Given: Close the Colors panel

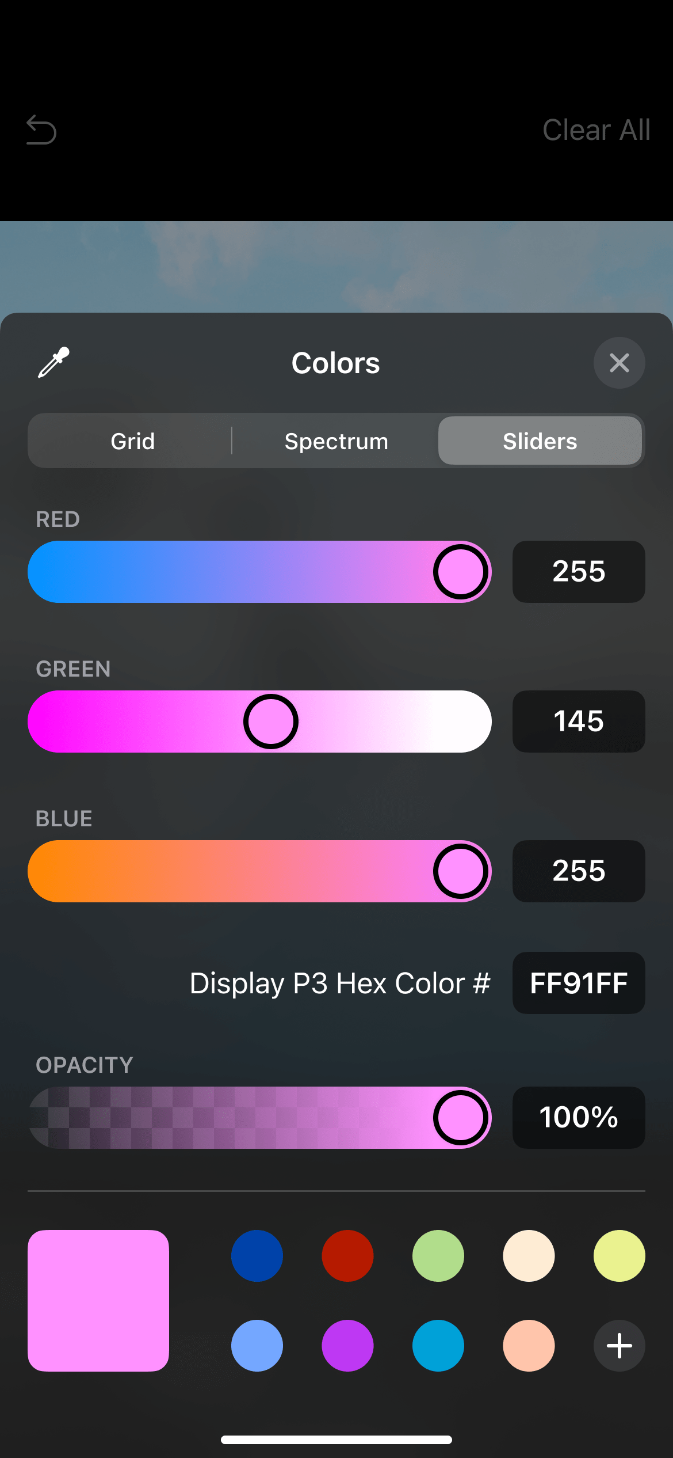Looking at the screenshot, I should coord(619,363).
